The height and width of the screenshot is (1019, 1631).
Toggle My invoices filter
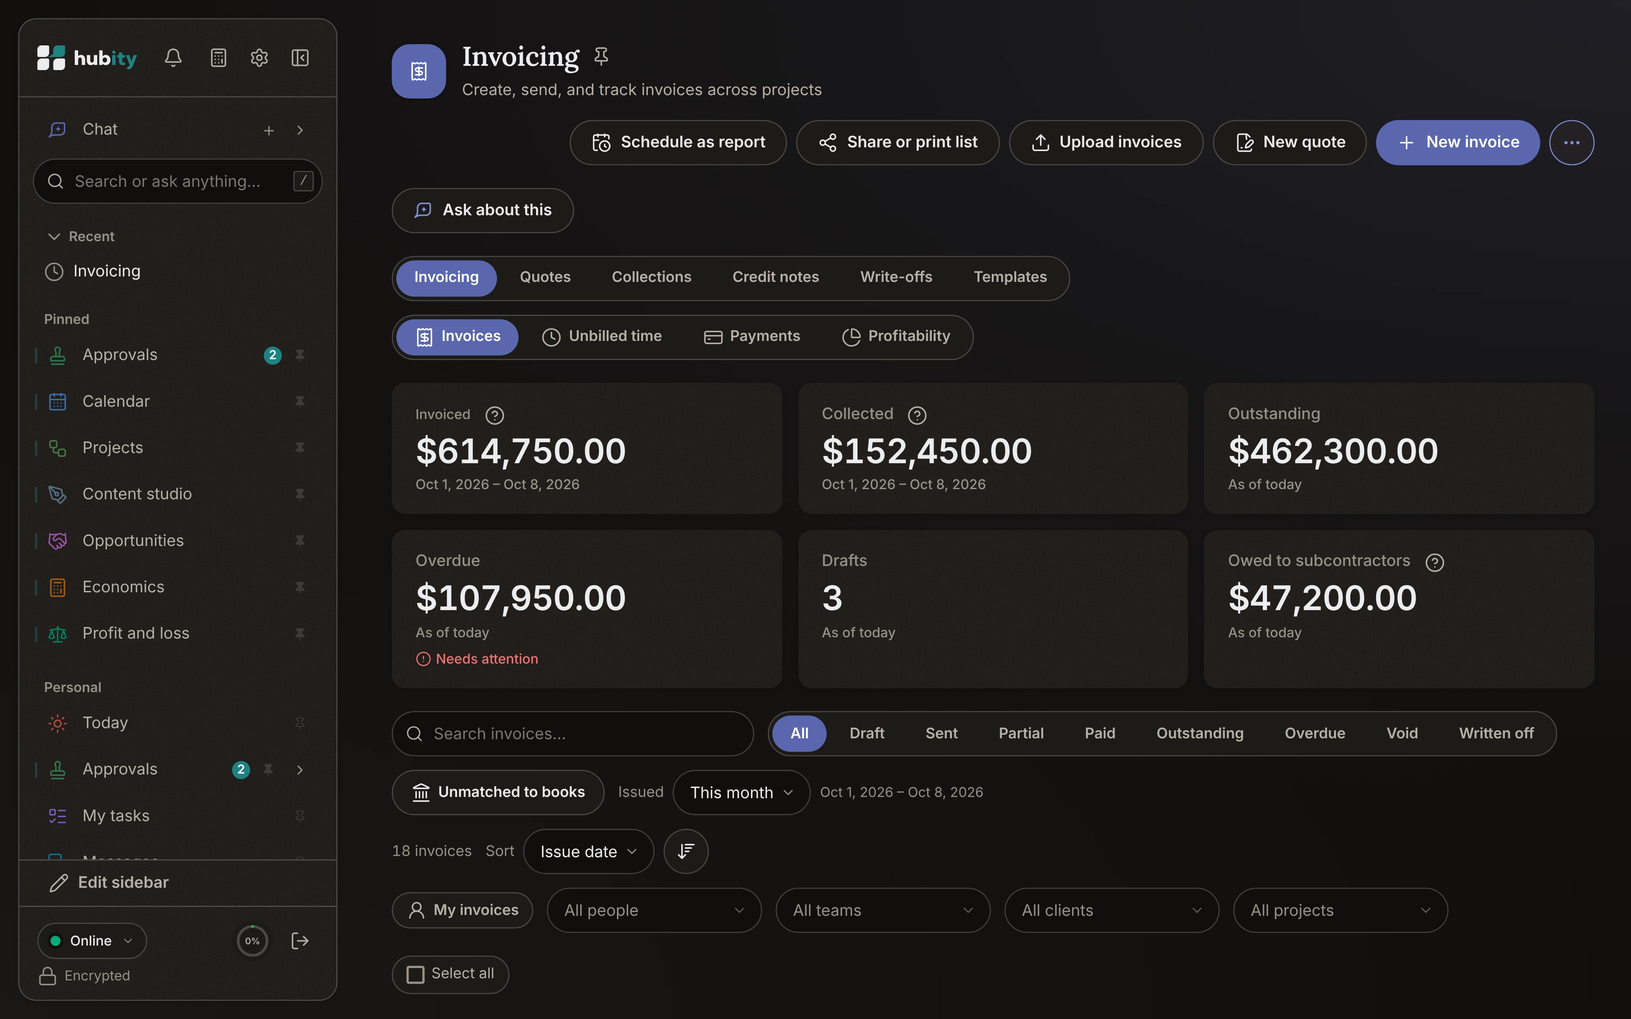[463, 910]
